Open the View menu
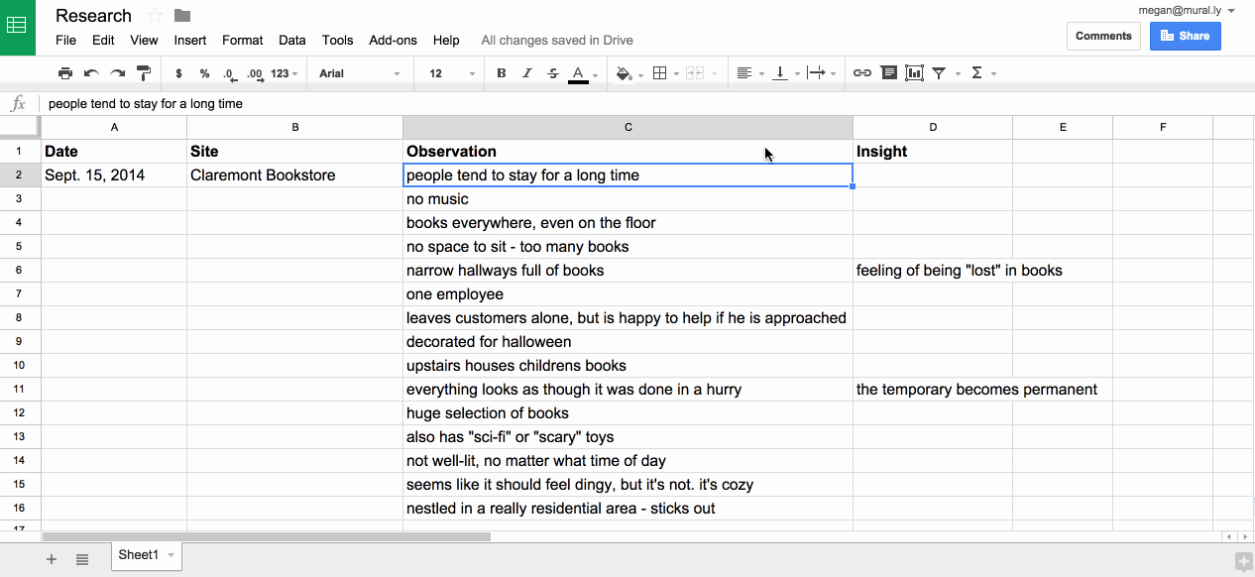Screen dimensions: 1255x577 (144, 41)
